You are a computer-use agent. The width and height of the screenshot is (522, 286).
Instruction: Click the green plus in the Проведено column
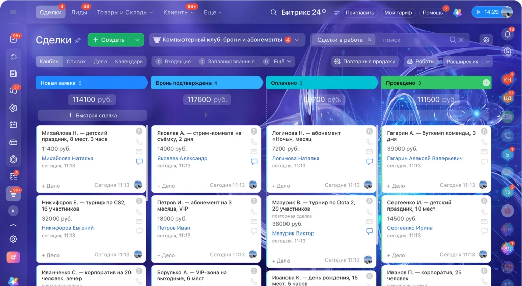point(486,83)
